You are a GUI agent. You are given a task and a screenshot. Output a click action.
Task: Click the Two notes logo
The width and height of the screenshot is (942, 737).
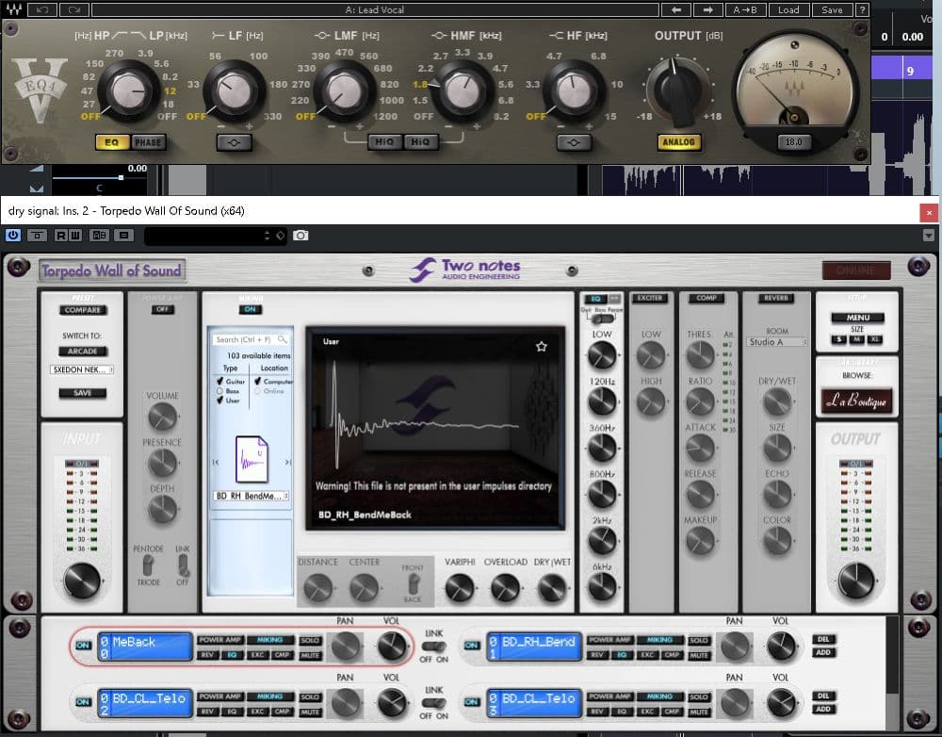pyautogui.click(x=465, y=270)
